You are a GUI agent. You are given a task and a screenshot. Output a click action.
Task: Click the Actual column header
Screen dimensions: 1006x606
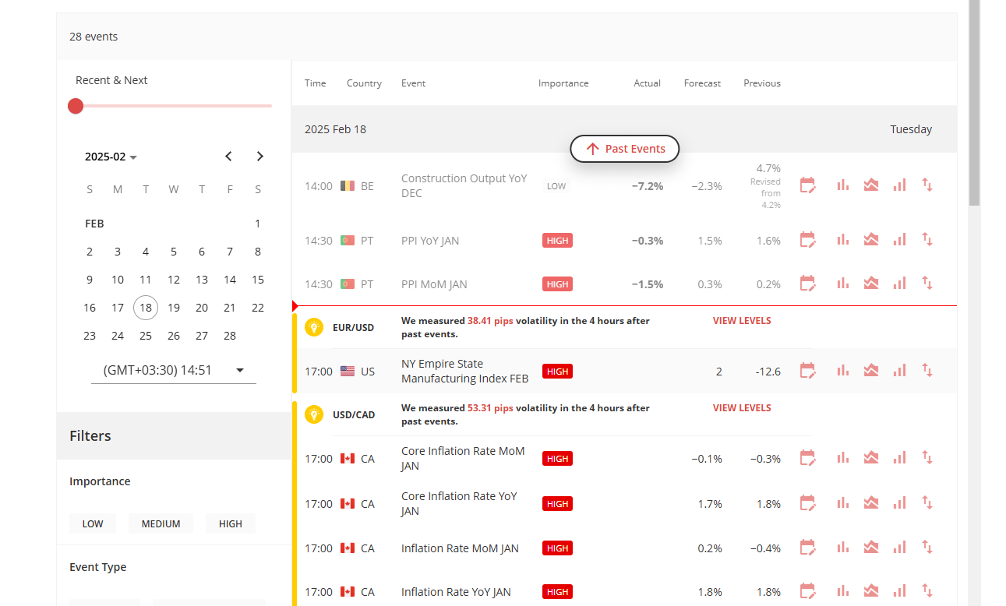[647, 83]
